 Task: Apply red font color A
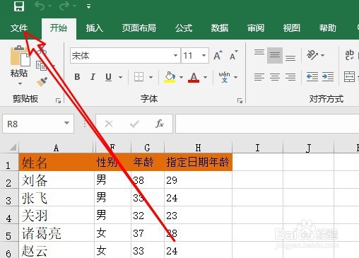pos(194,77)
